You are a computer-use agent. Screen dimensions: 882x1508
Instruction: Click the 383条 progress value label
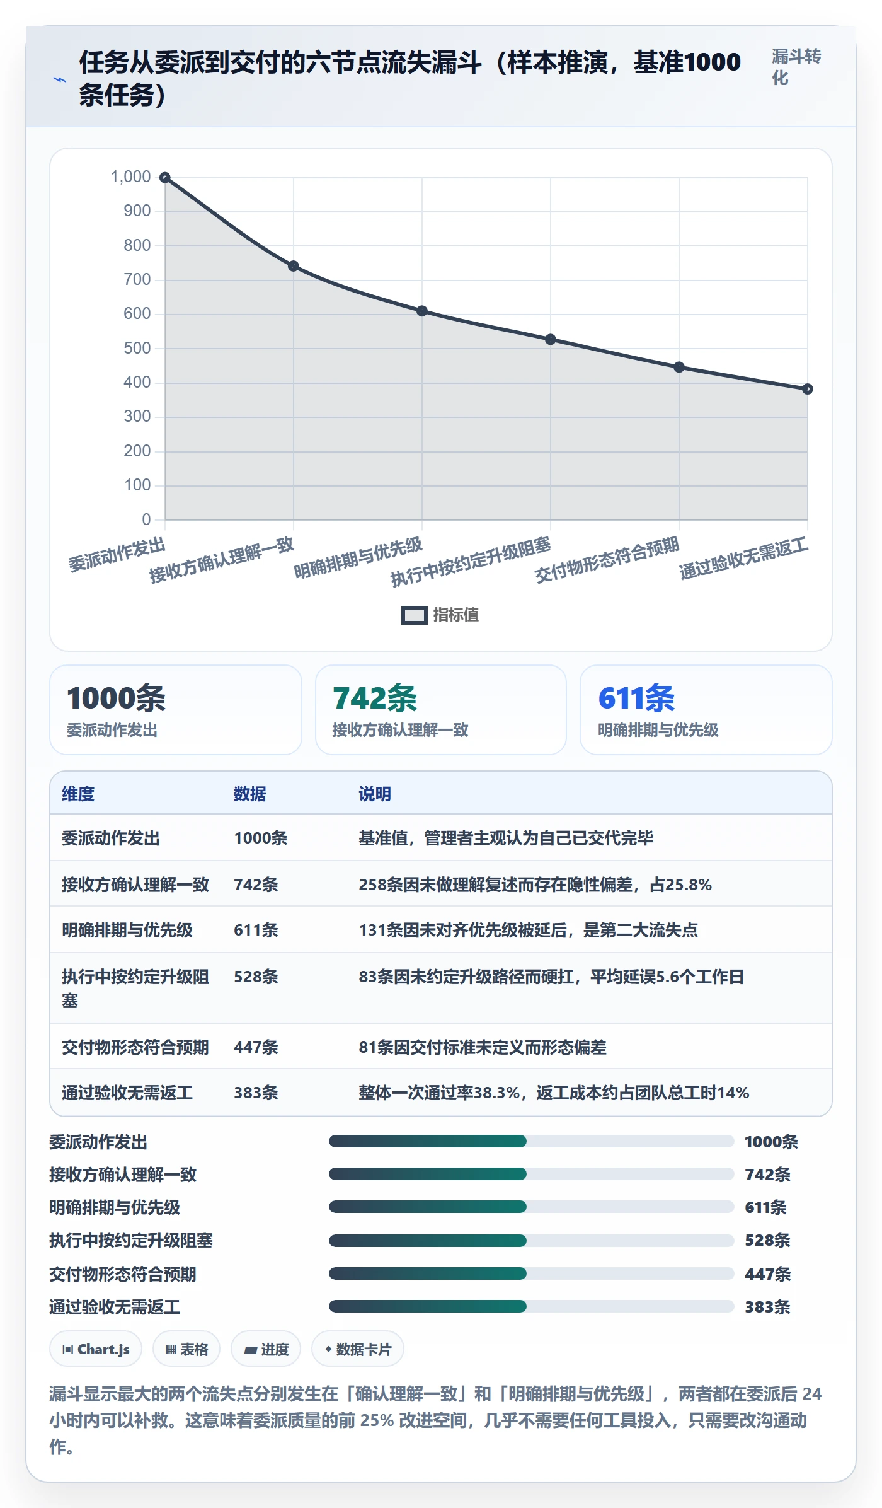coord(767,1307)
